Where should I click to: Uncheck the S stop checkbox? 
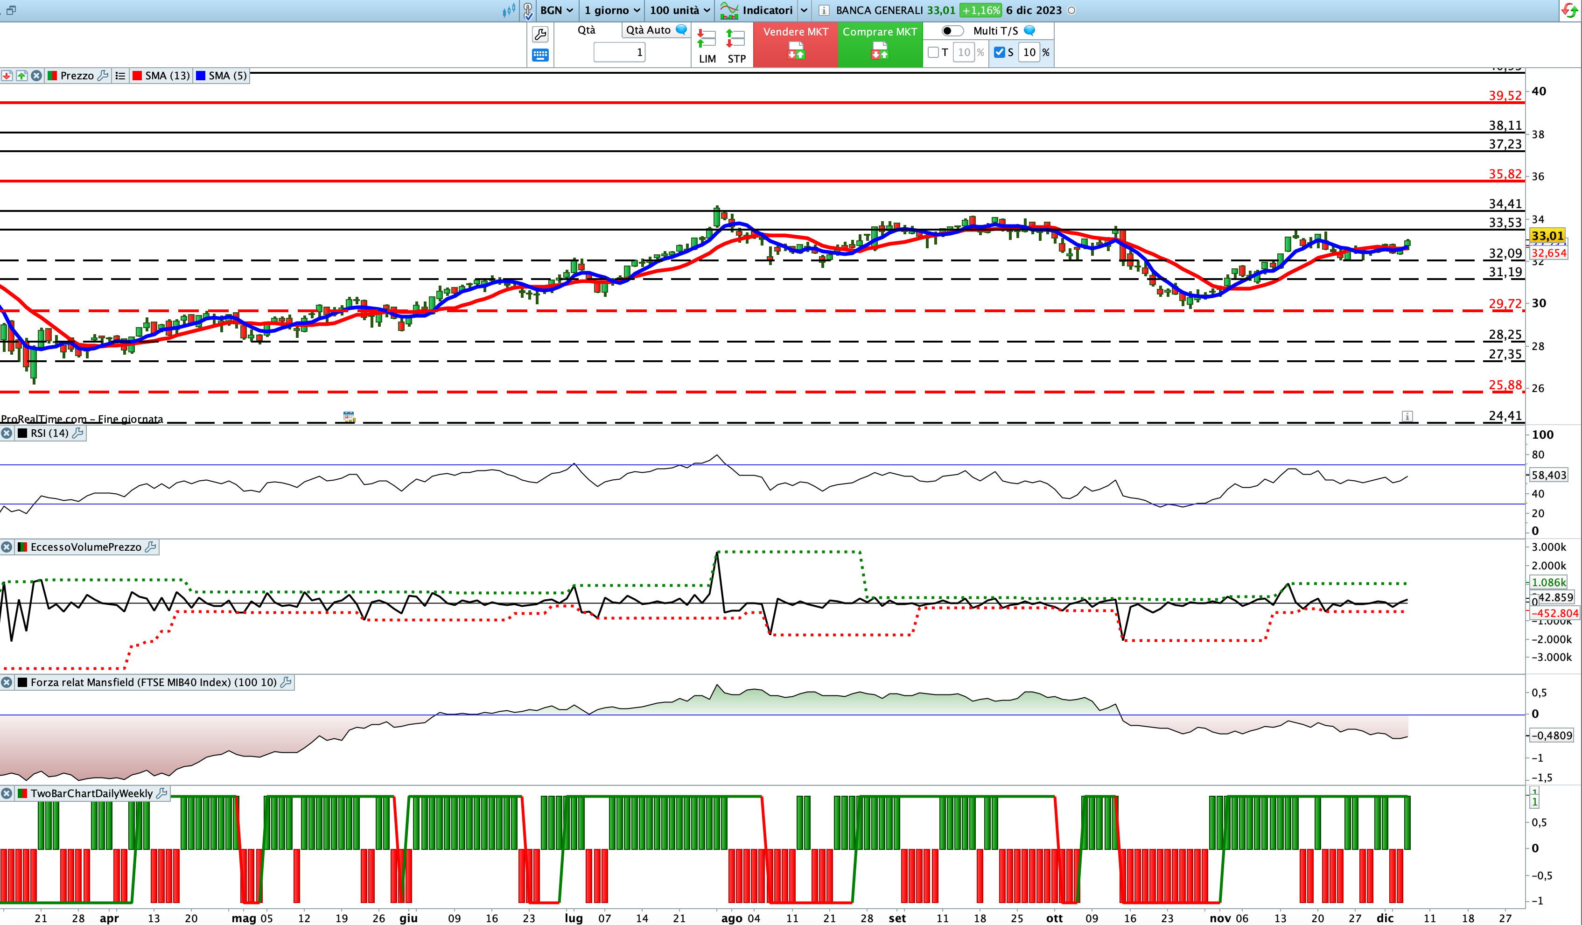click(1000, 52)
